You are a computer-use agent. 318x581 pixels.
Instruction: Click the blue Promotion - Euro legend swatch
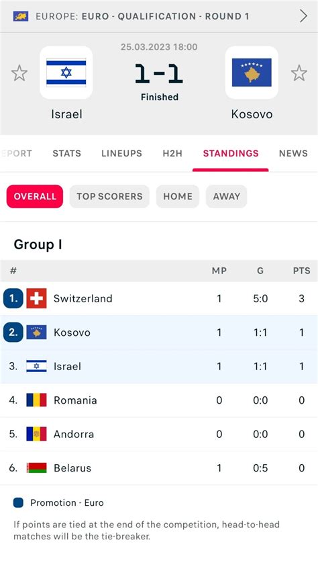[x=18, y=503]
